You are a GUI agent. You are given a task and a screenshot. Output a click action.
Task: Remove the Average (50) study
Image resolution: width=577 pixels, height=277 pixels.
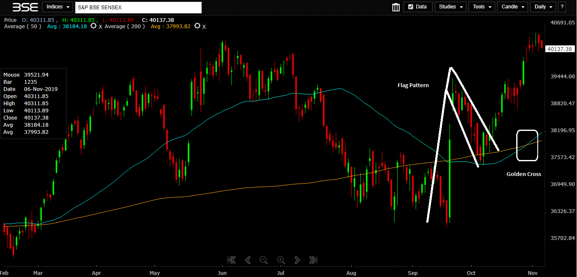(100, 27)
